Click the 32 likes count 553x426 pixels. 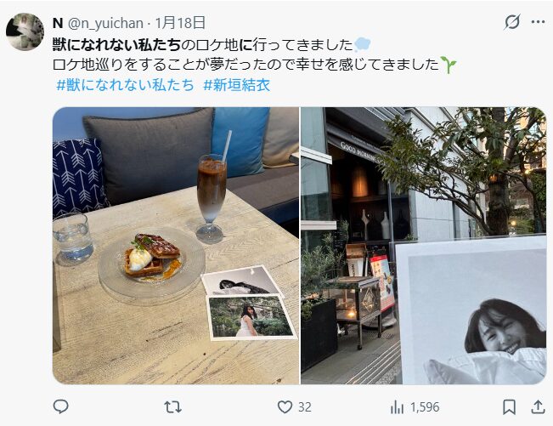coord(305,407)
